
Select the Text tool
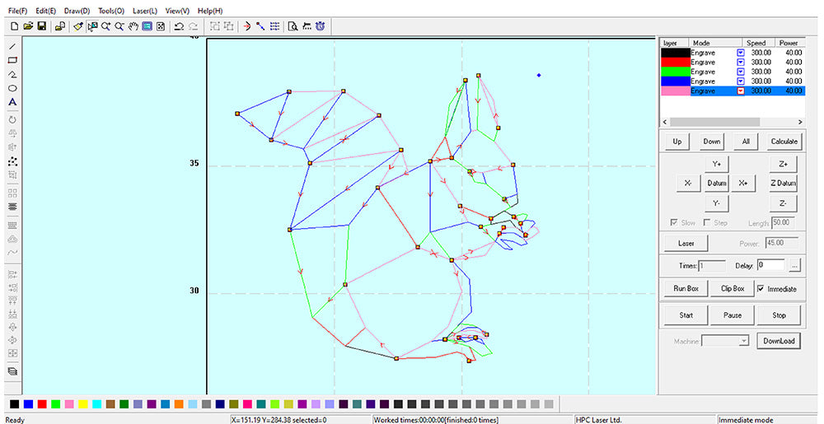coord(12,102)
